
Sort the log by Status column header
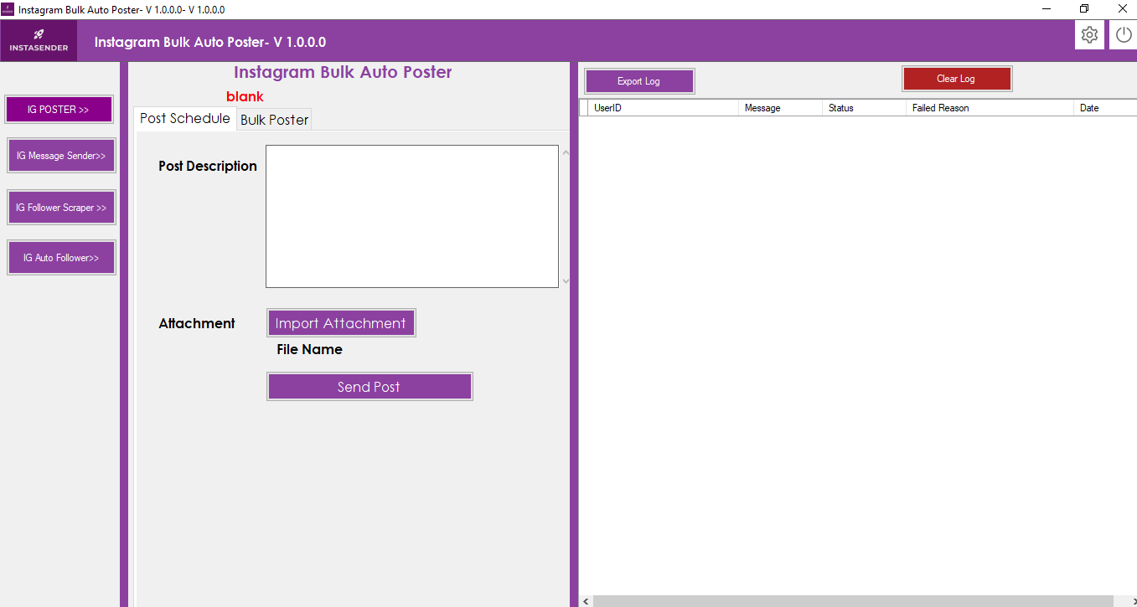(x=864, y=108)
